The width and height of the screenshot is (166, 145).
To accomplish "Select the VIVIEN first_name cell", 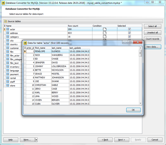I will coord(43,100).
